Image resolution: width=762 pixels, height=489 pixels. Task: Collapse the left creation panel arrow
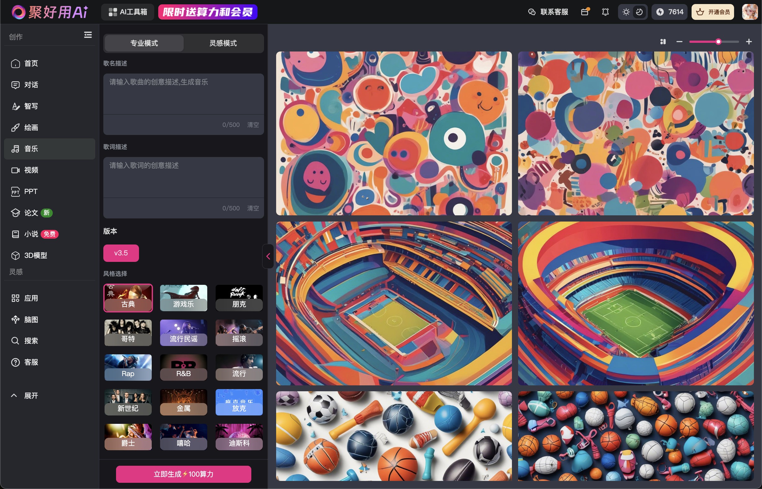[x=268, y=256]
